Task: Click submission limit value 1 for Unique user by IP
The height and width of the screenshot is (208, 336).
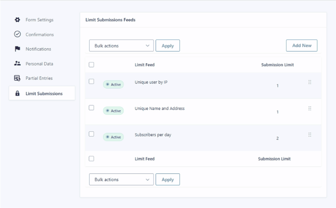Action: coord(278,86)
